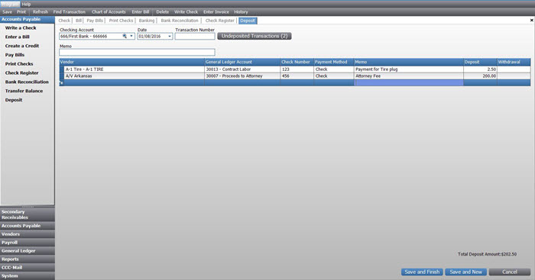
Task: Expand the Reports section
Action: [28, 259]
